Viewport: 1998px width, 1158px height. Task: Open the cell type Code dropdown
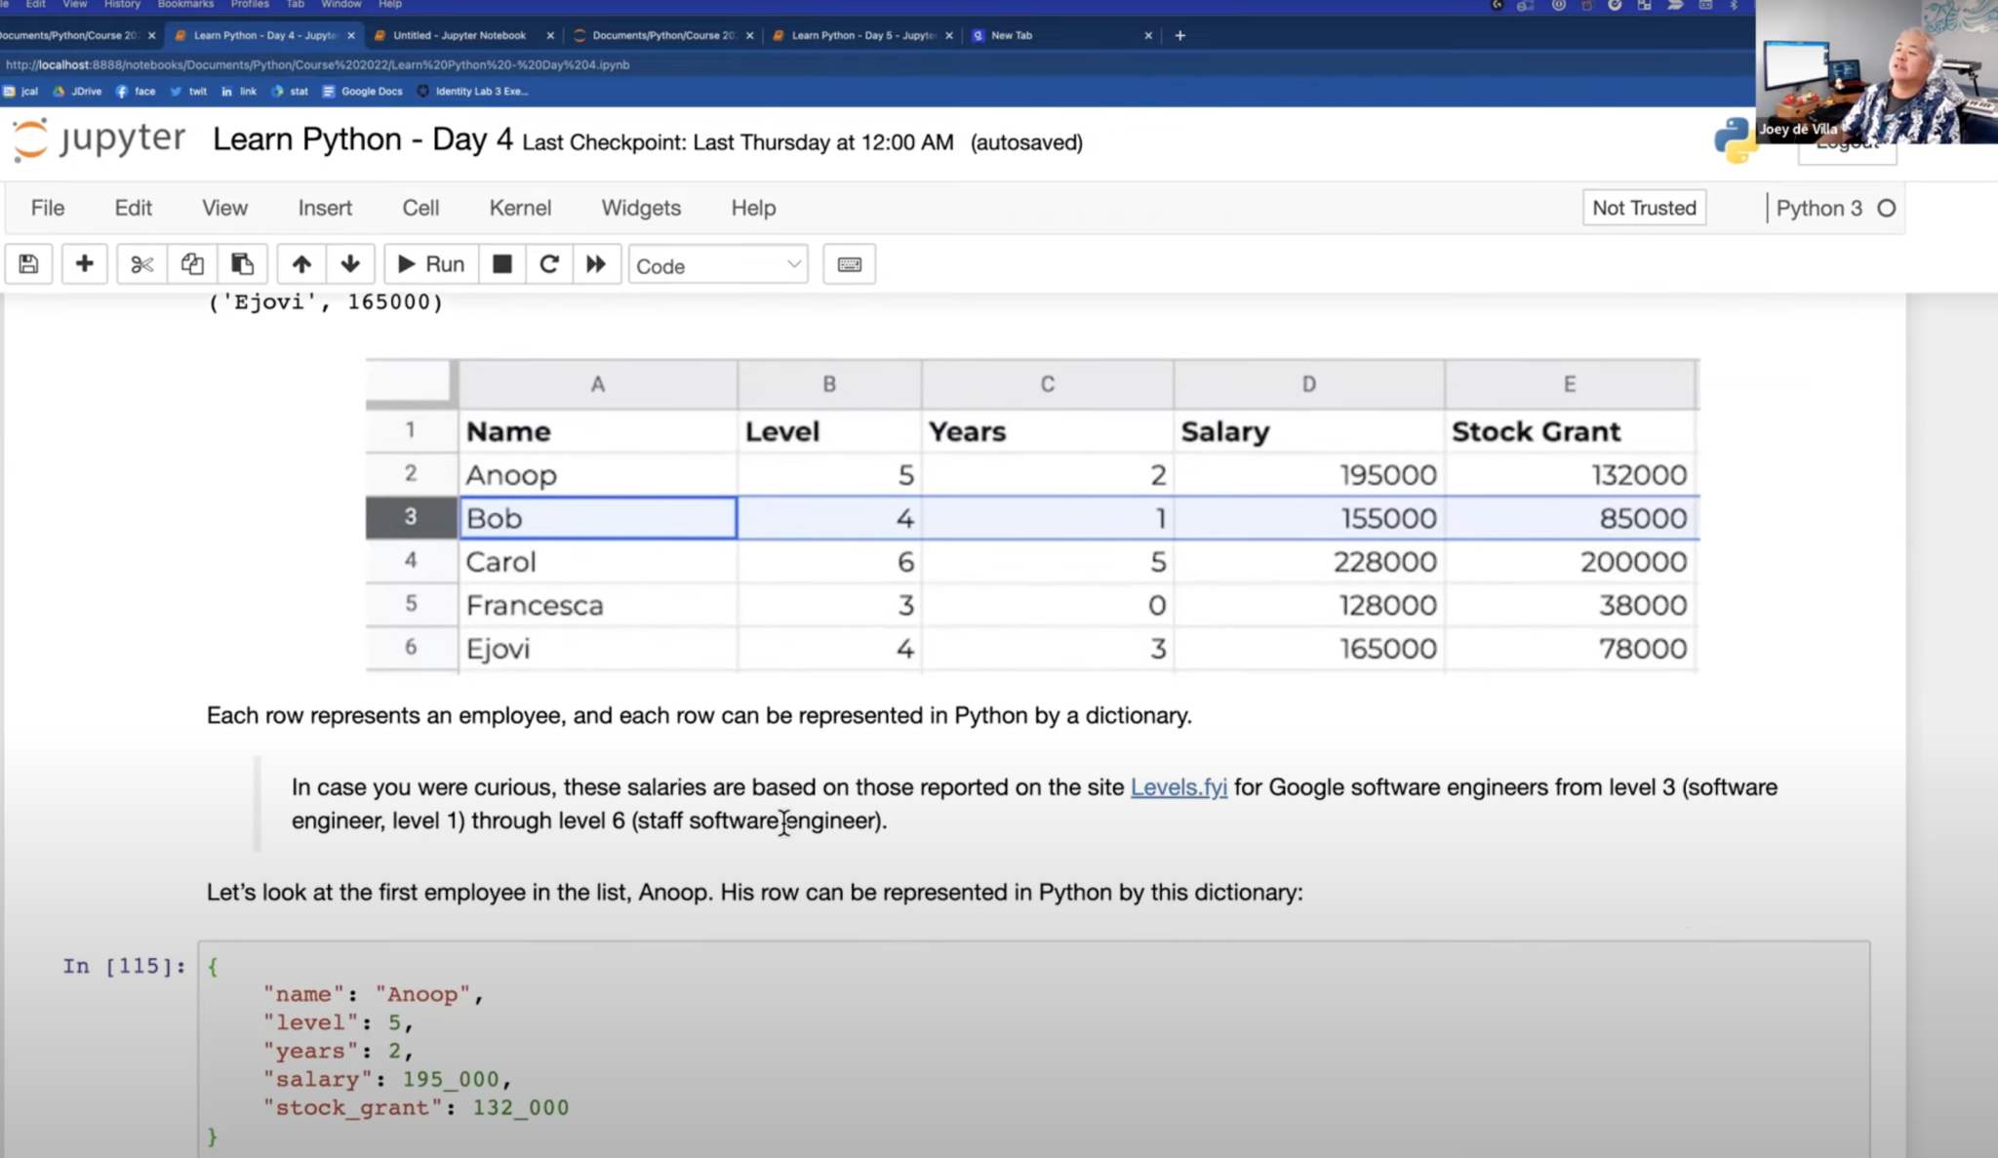point(718,265)
